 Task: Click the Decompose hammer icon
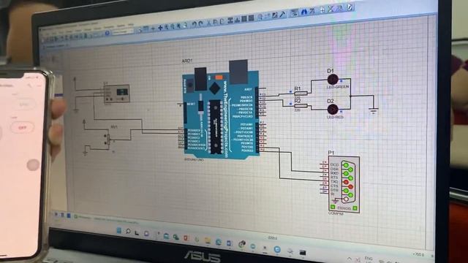pyautogui.click(x=282, y=15)
